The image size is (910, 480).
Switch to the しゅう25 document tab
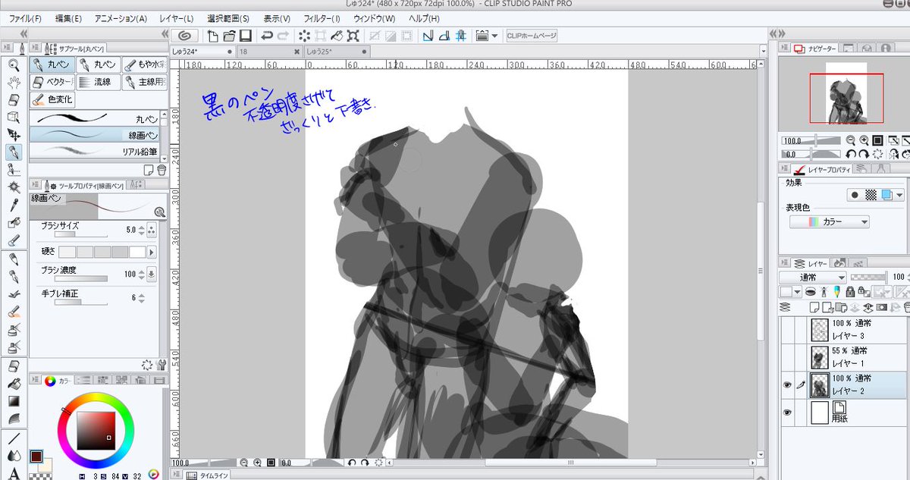pyautogui.click(x=322, y=52)
